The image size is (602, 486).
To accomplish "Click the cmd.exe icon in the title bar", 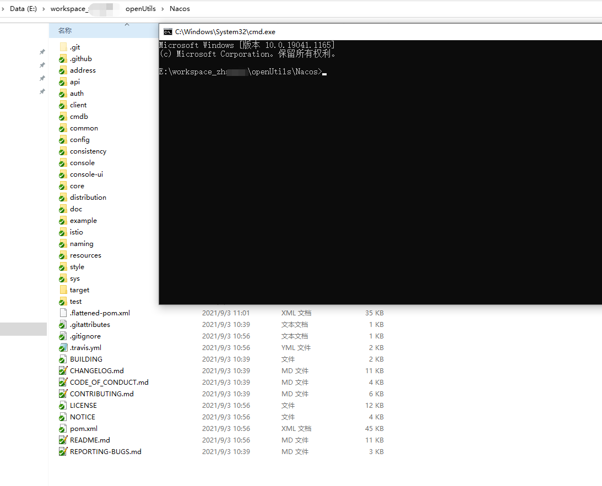I will 168,32.
